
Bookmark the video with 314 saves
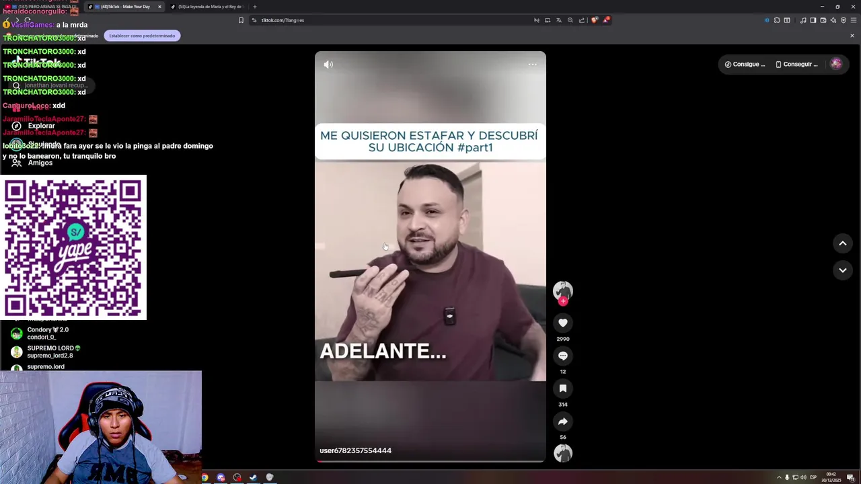(563, 389)
